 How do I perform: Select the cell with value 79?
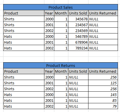pyautogui.click(x=103, y=106)
